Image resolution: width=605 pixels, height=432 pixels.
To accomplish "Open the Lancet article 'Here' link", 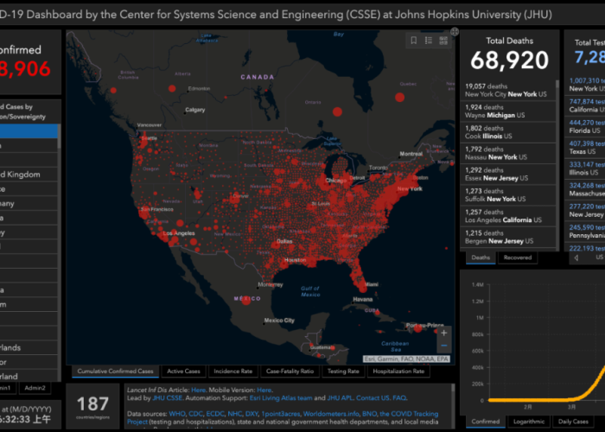I will point(198,390).
